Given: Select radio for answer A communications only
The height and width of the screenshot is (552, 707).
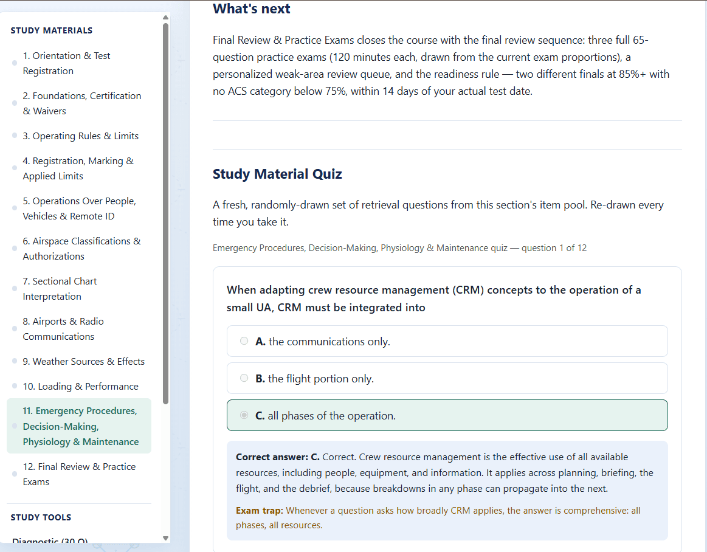Looking at the screenshot, I should tap(244, 341).
